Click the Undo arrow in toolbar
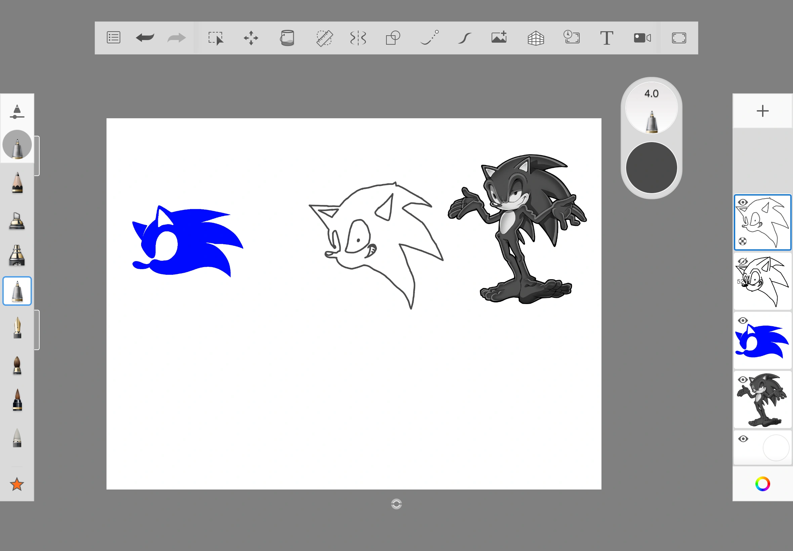 [x=145, y=38]
